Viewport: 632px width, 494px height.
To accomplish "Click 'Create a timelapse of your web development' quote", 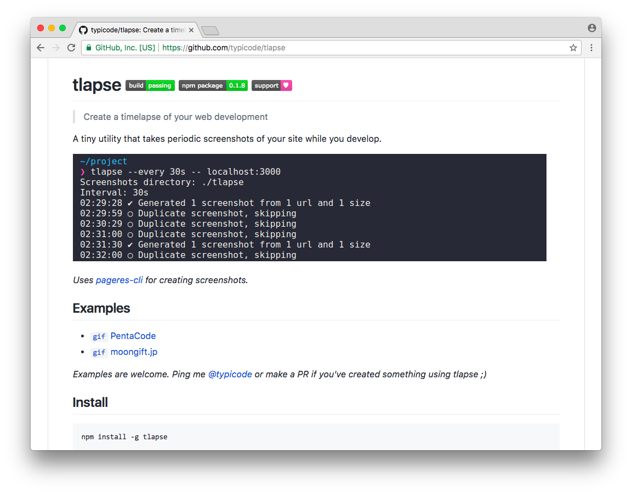I will 176,117.
